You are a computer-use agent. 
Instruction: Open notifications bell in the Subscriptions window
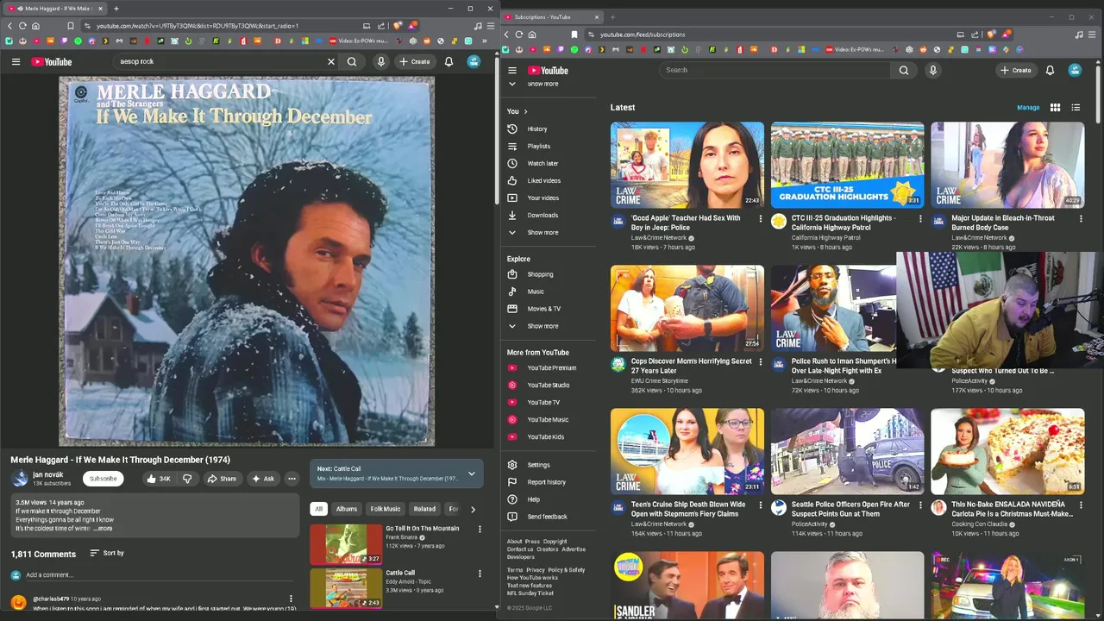pos(1050,70)
